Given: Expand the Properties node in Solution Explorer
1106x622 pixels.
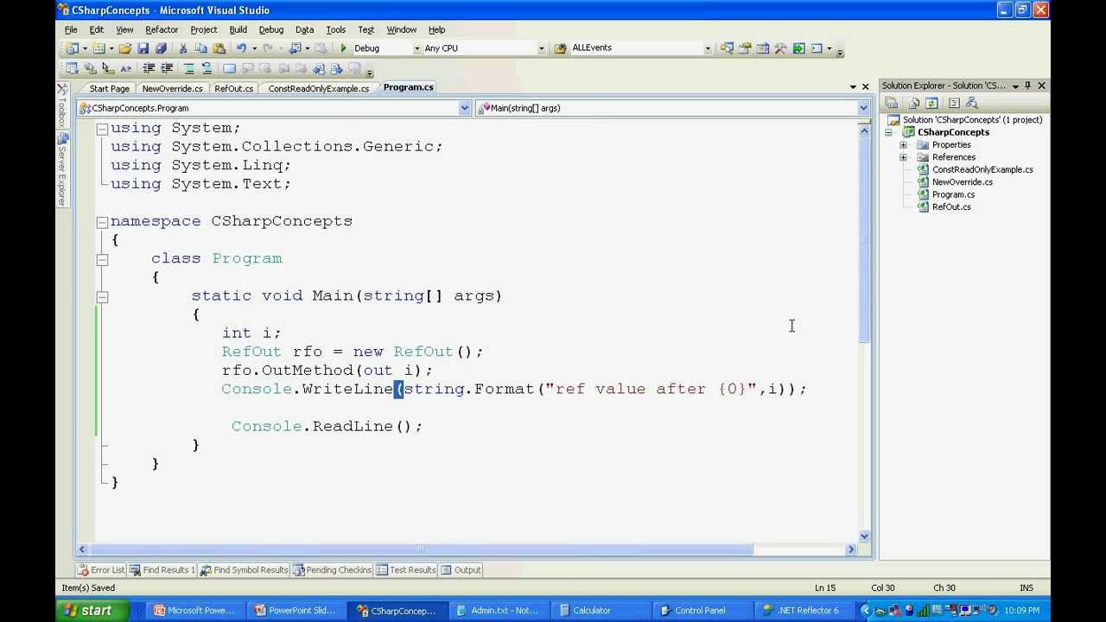Looking at the screenshot, I should [x=903, y=145].
